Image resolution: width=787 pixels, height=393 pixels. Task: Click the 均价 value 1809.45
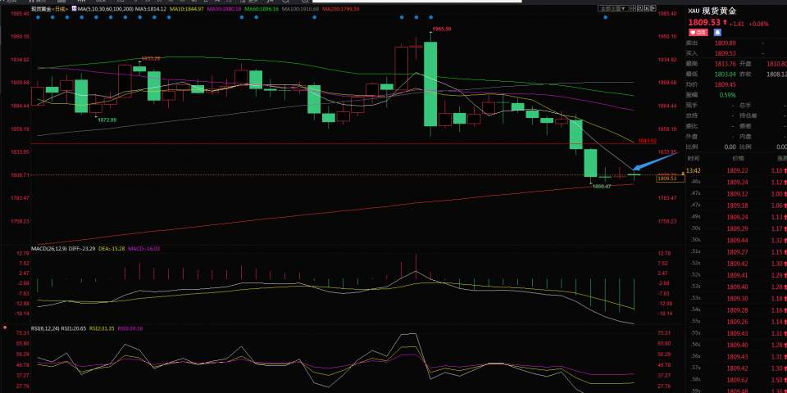coord(725,84)
